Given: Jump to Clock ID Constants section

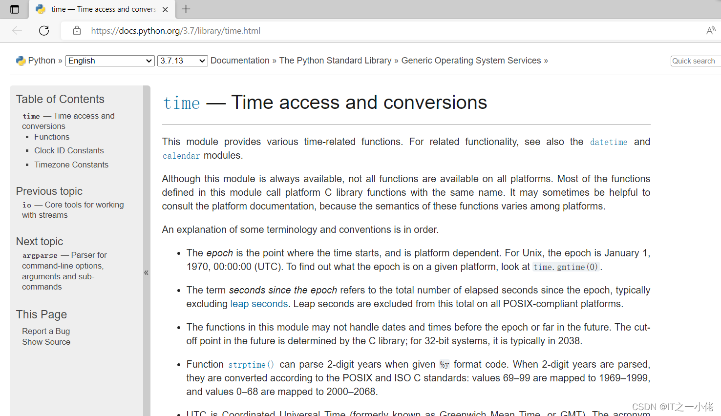Looking at the screenshot, I should click(69, 150).
